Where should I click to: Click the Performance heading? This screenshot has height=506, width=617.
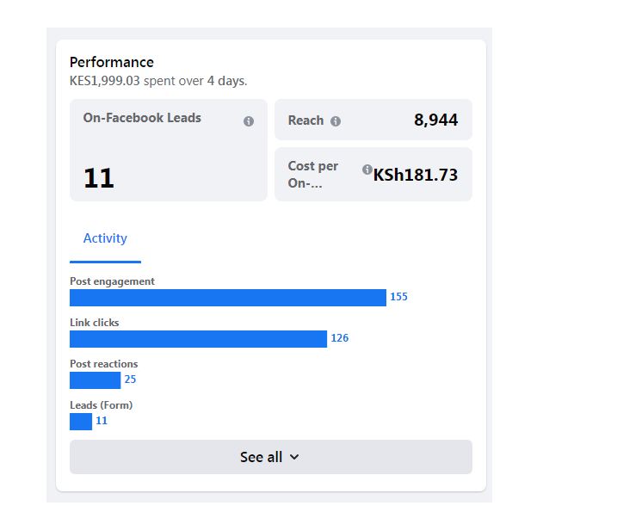tap(112, 62)
